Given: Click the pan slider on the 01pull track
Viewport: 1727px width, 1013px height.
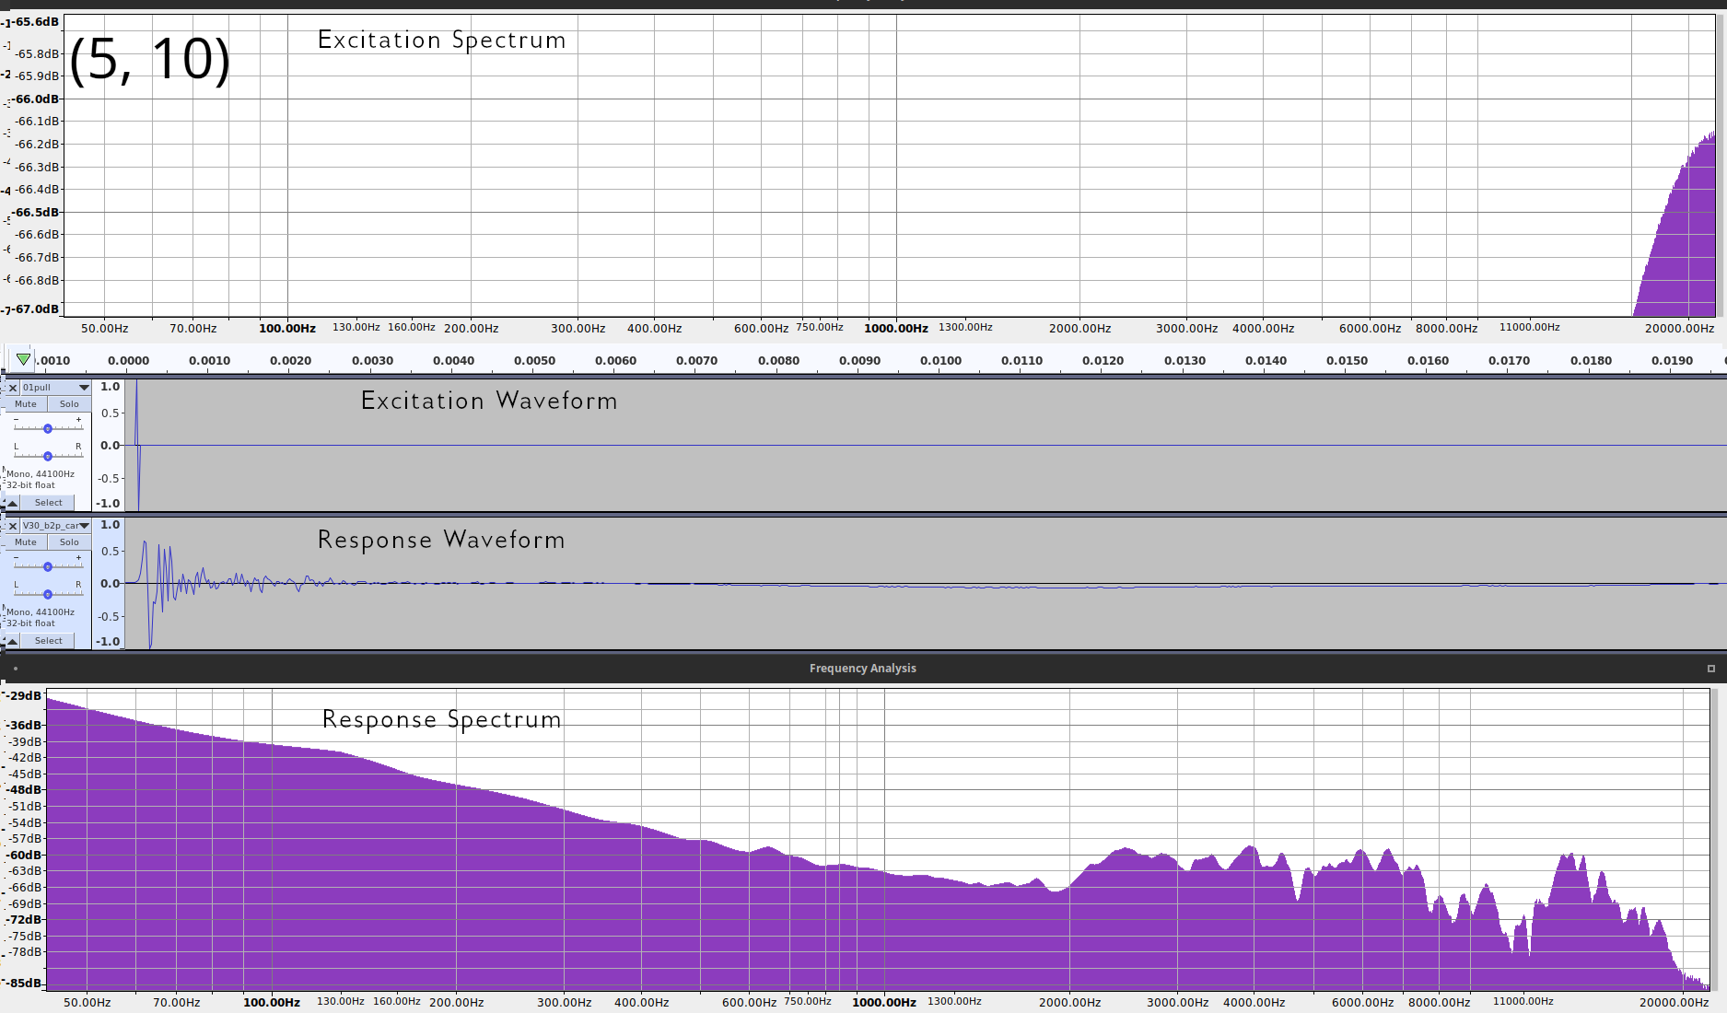Looking at the screenshot, I should (48, 456).
